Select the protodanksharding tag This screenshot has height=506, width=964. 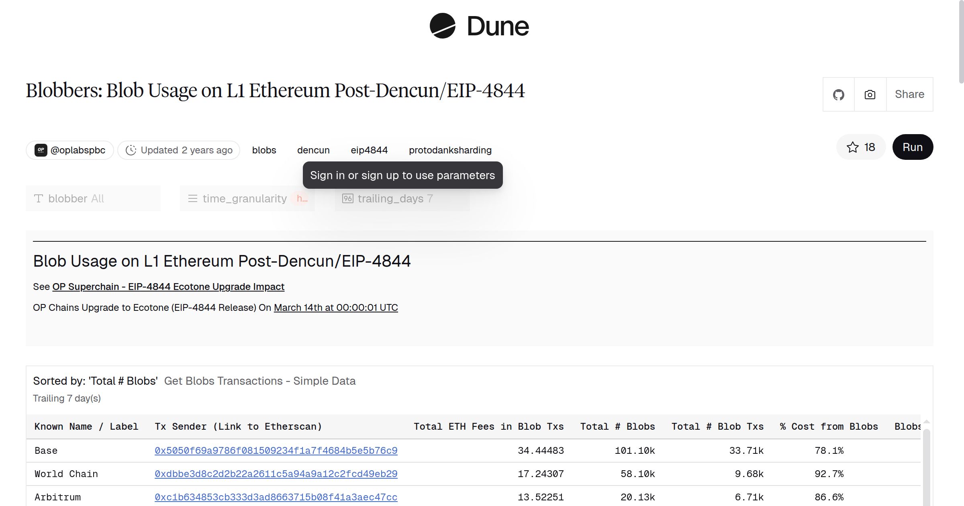coord(450,150)
